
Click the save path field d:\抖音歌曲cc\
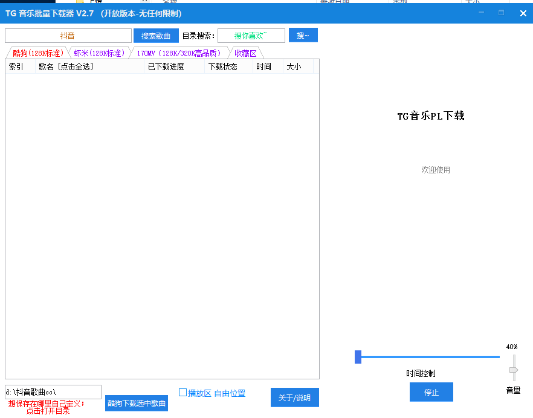[x=53, y=392]
